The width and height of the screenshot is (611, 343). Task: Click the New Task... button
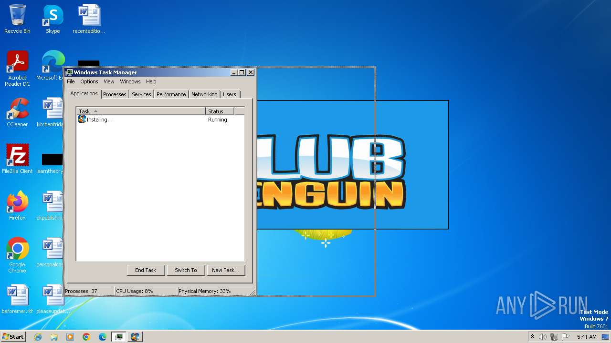pyautogui.click(x=226, y=270)
